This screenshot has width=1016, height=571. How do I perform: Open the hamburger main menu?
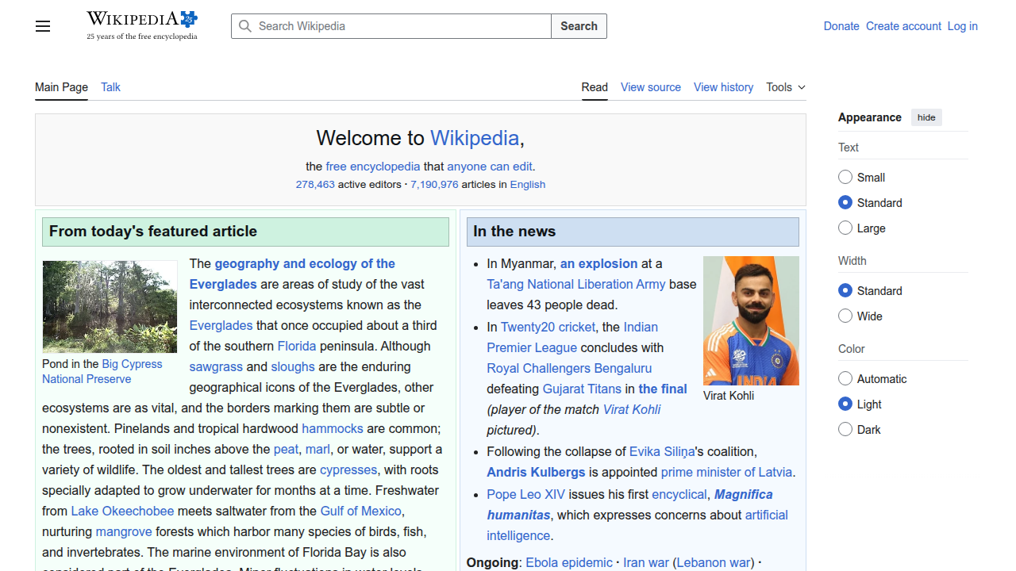pos(43,26)
